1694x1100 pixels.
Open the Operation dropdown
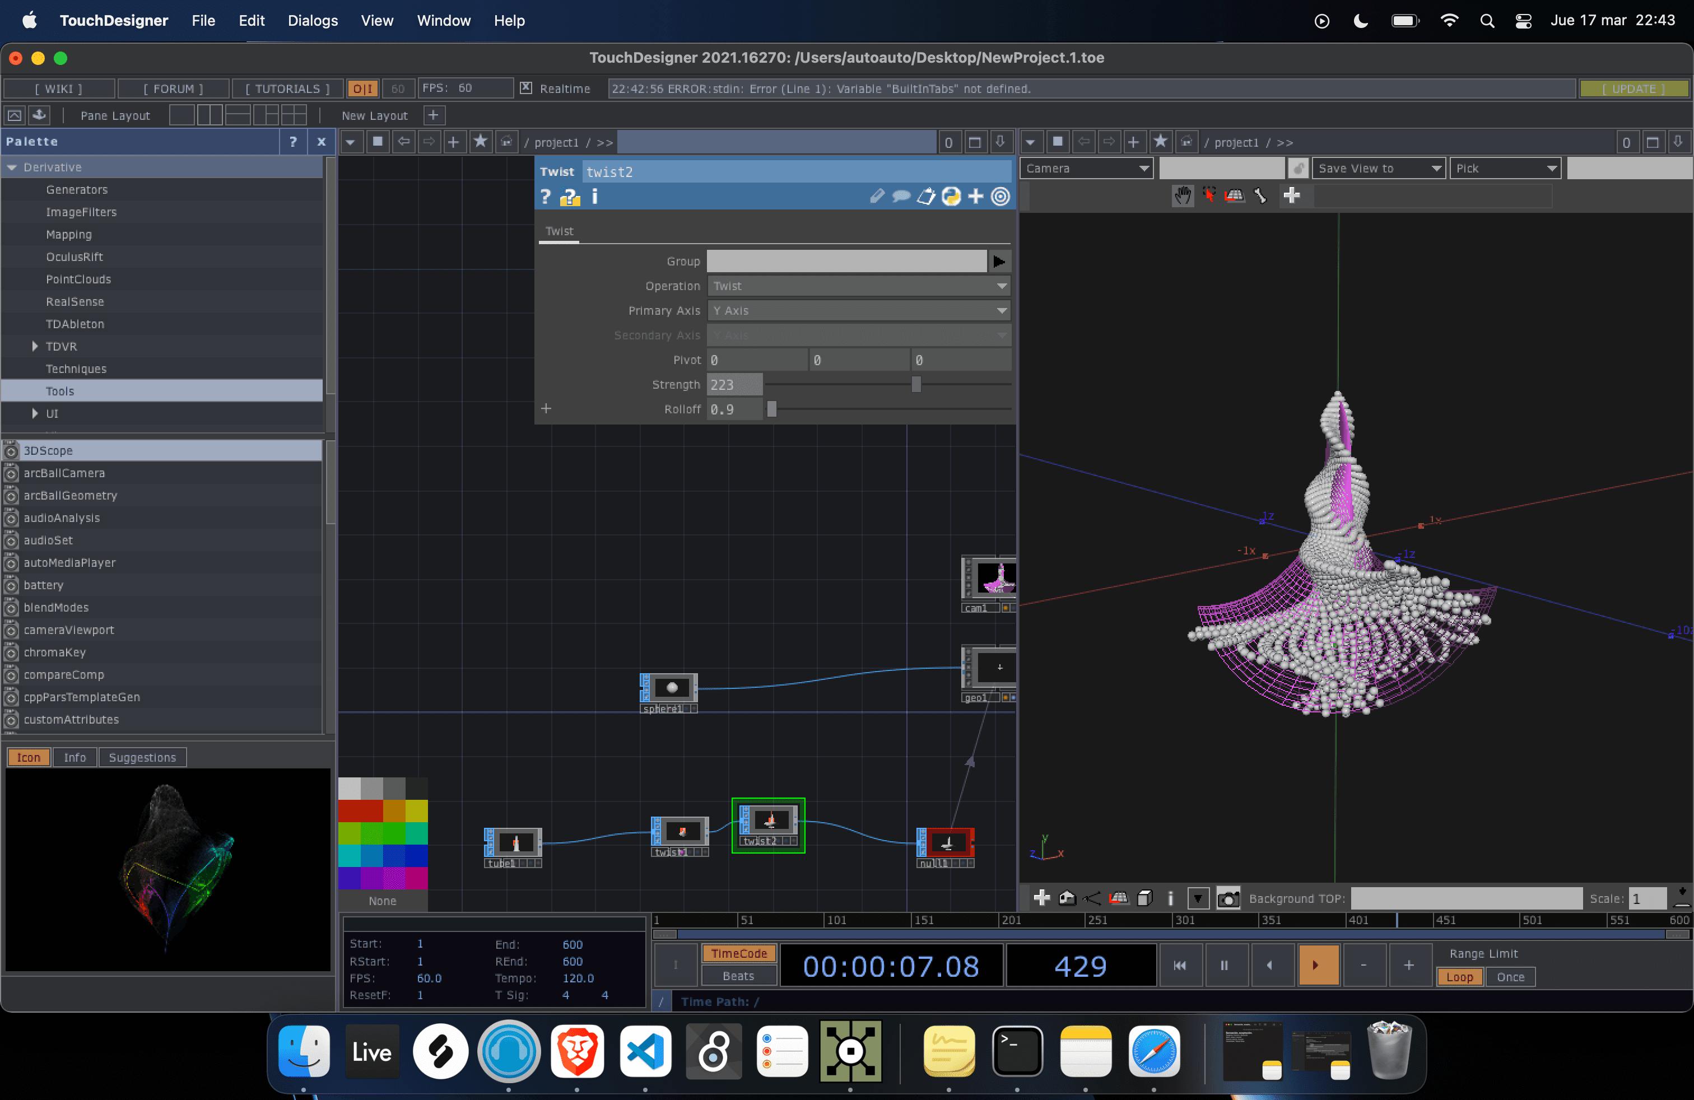(x=859, y=286)
